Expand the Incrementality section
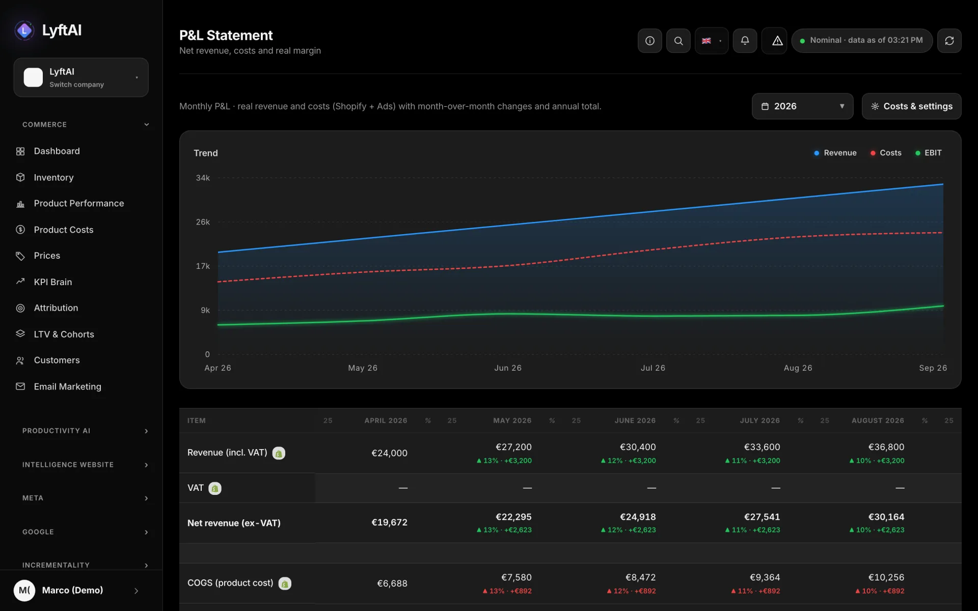 (x=86, y=565)
